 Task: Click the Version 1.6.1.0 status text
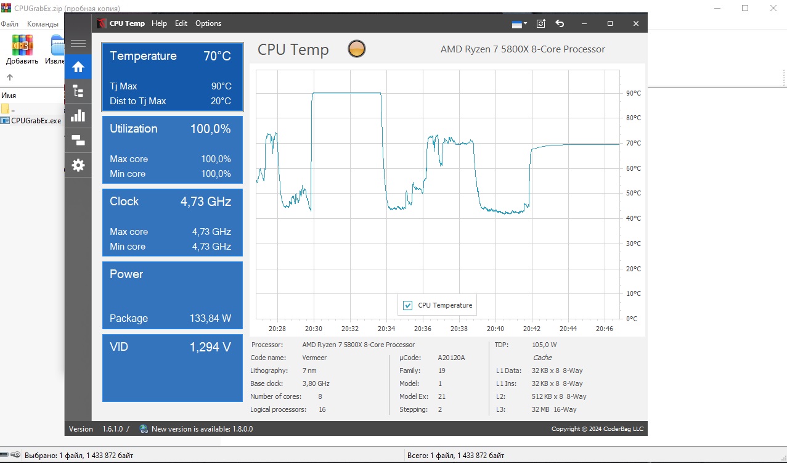(96, 428)
